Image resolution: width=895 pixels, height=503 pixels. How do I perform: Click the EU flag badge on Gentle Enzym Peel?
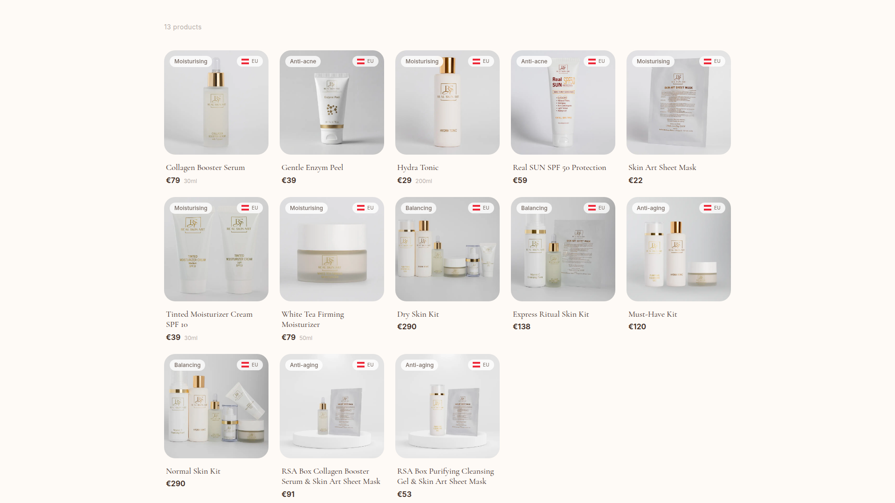tap(365, 61)
